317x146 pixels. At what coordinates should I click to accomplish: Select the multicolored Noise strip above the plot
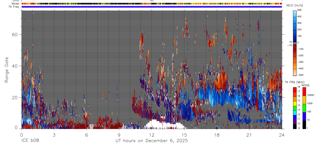click(x=152, y=4)
